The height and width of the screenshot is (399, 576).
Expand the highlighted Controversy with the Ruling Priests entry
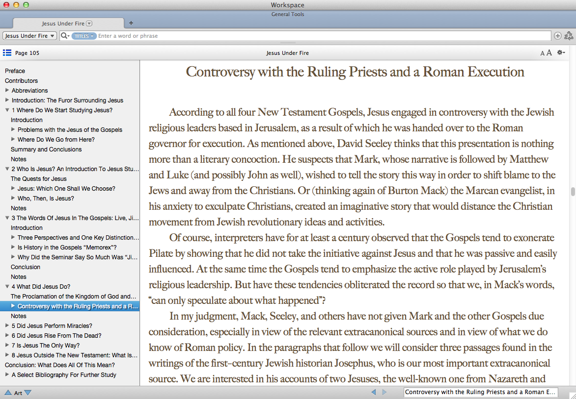(13, 306)
